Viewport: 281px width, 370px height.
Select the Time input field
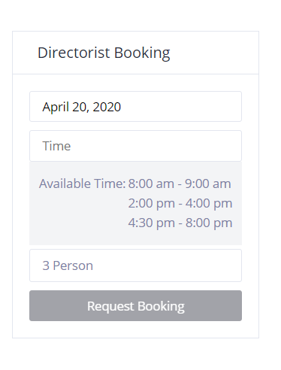click(135, 146)
